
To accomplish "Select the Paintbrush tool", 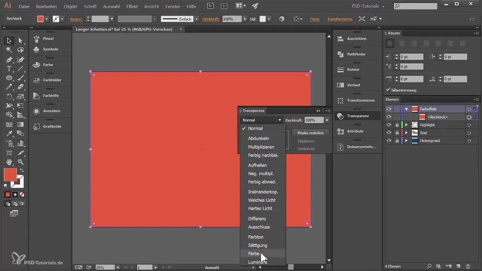I will tap(20, 78).
